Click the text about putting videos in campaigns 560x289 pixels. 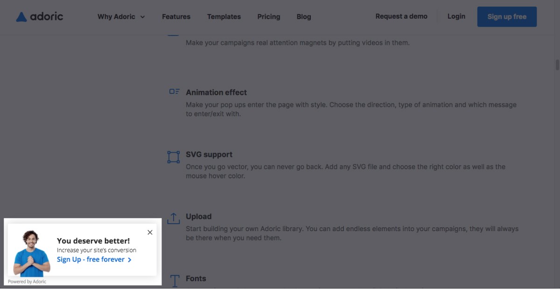(x=298, y=42)
